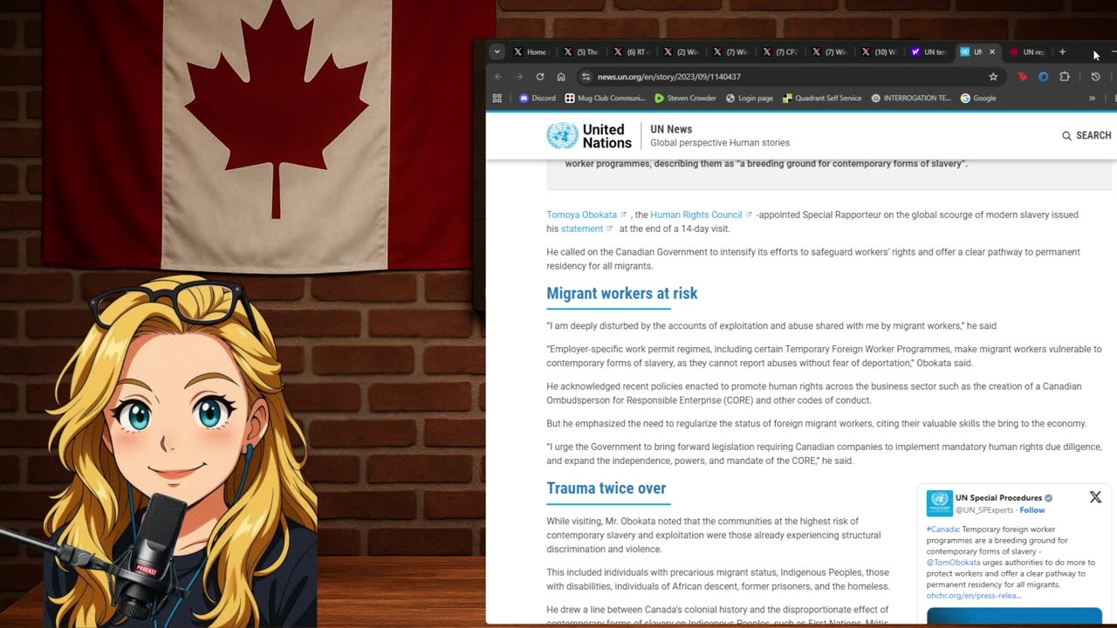Open the #Canada hashtag in the tweet

click(x=942, y=529)
